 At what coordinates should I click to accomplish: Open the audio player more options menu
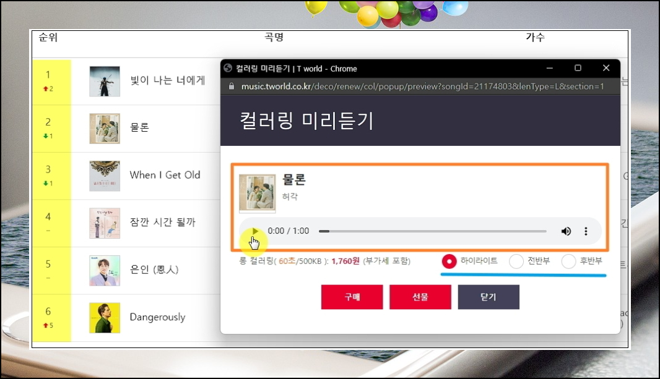click(586, 231)
